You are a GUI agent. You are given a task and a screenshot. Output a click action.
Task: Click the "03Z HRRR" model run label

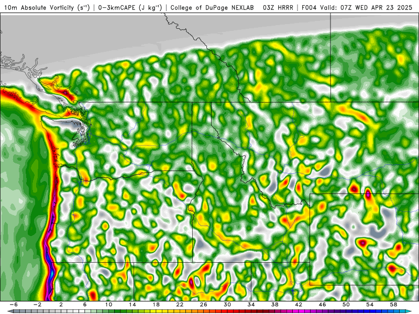278,7
